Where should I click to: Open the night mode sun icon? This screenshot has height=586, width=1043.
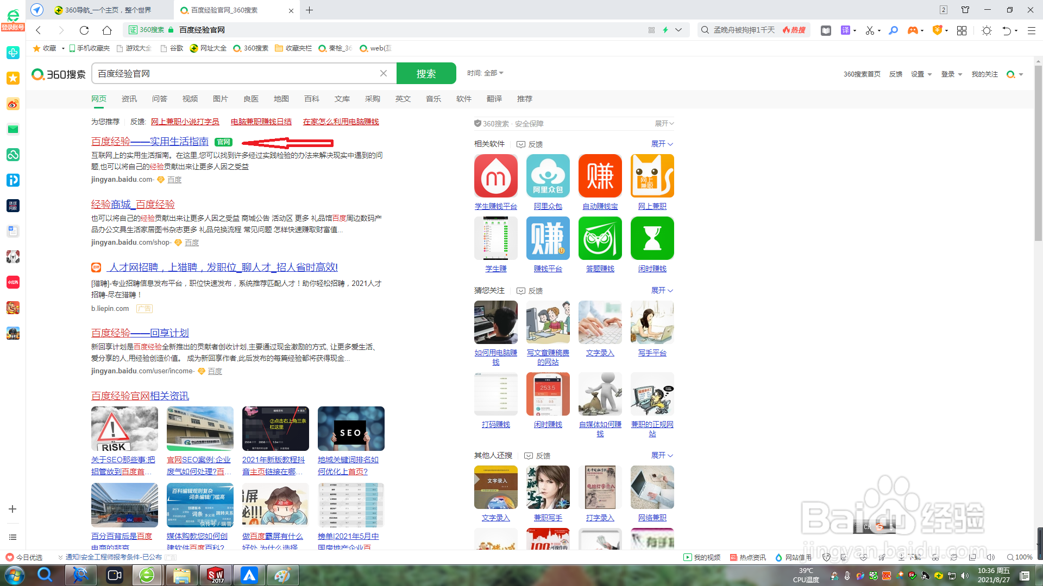click(x=987, y=30)
